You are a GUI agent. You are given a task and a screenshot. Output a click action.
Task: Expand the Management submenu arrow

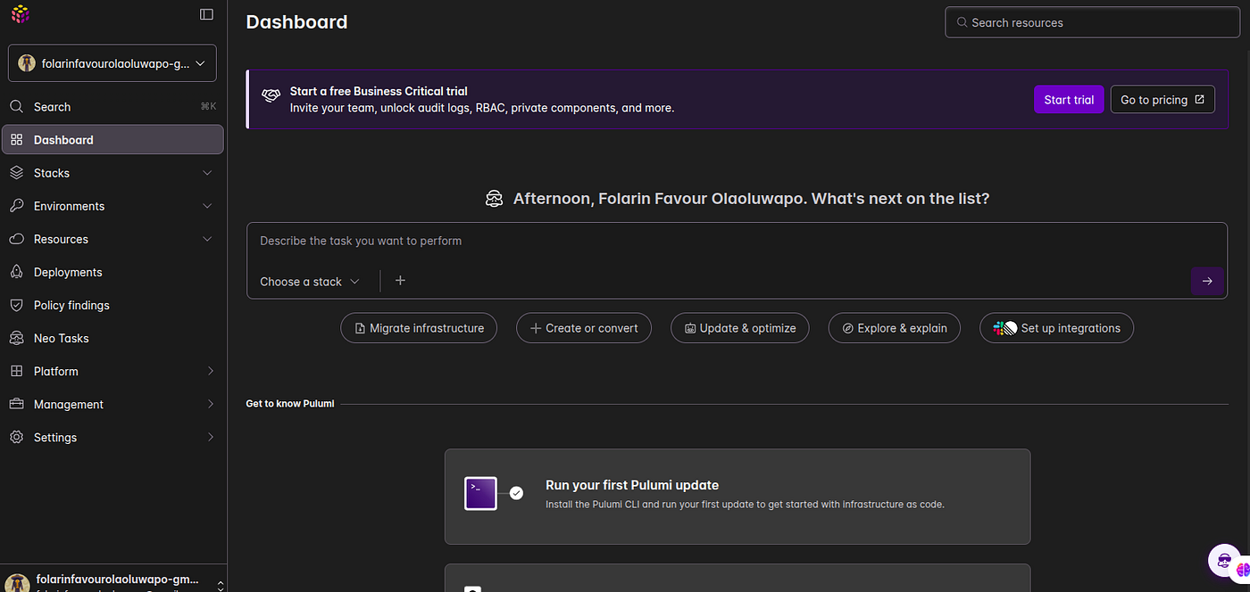[x=211, y=404]
